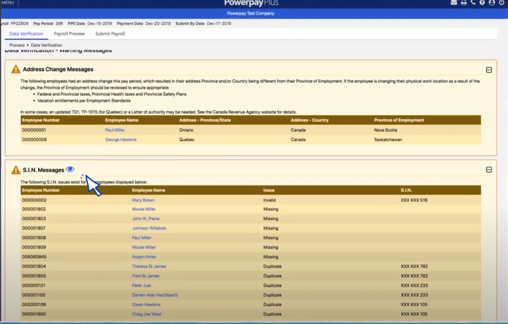
Task: Click the Employee Number header in address table
Action: click(x=41, y=120)
